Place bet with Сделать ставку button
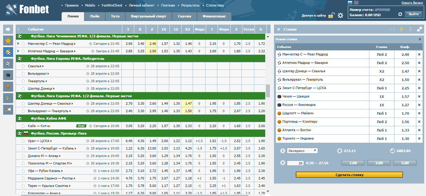 [349, 175]
